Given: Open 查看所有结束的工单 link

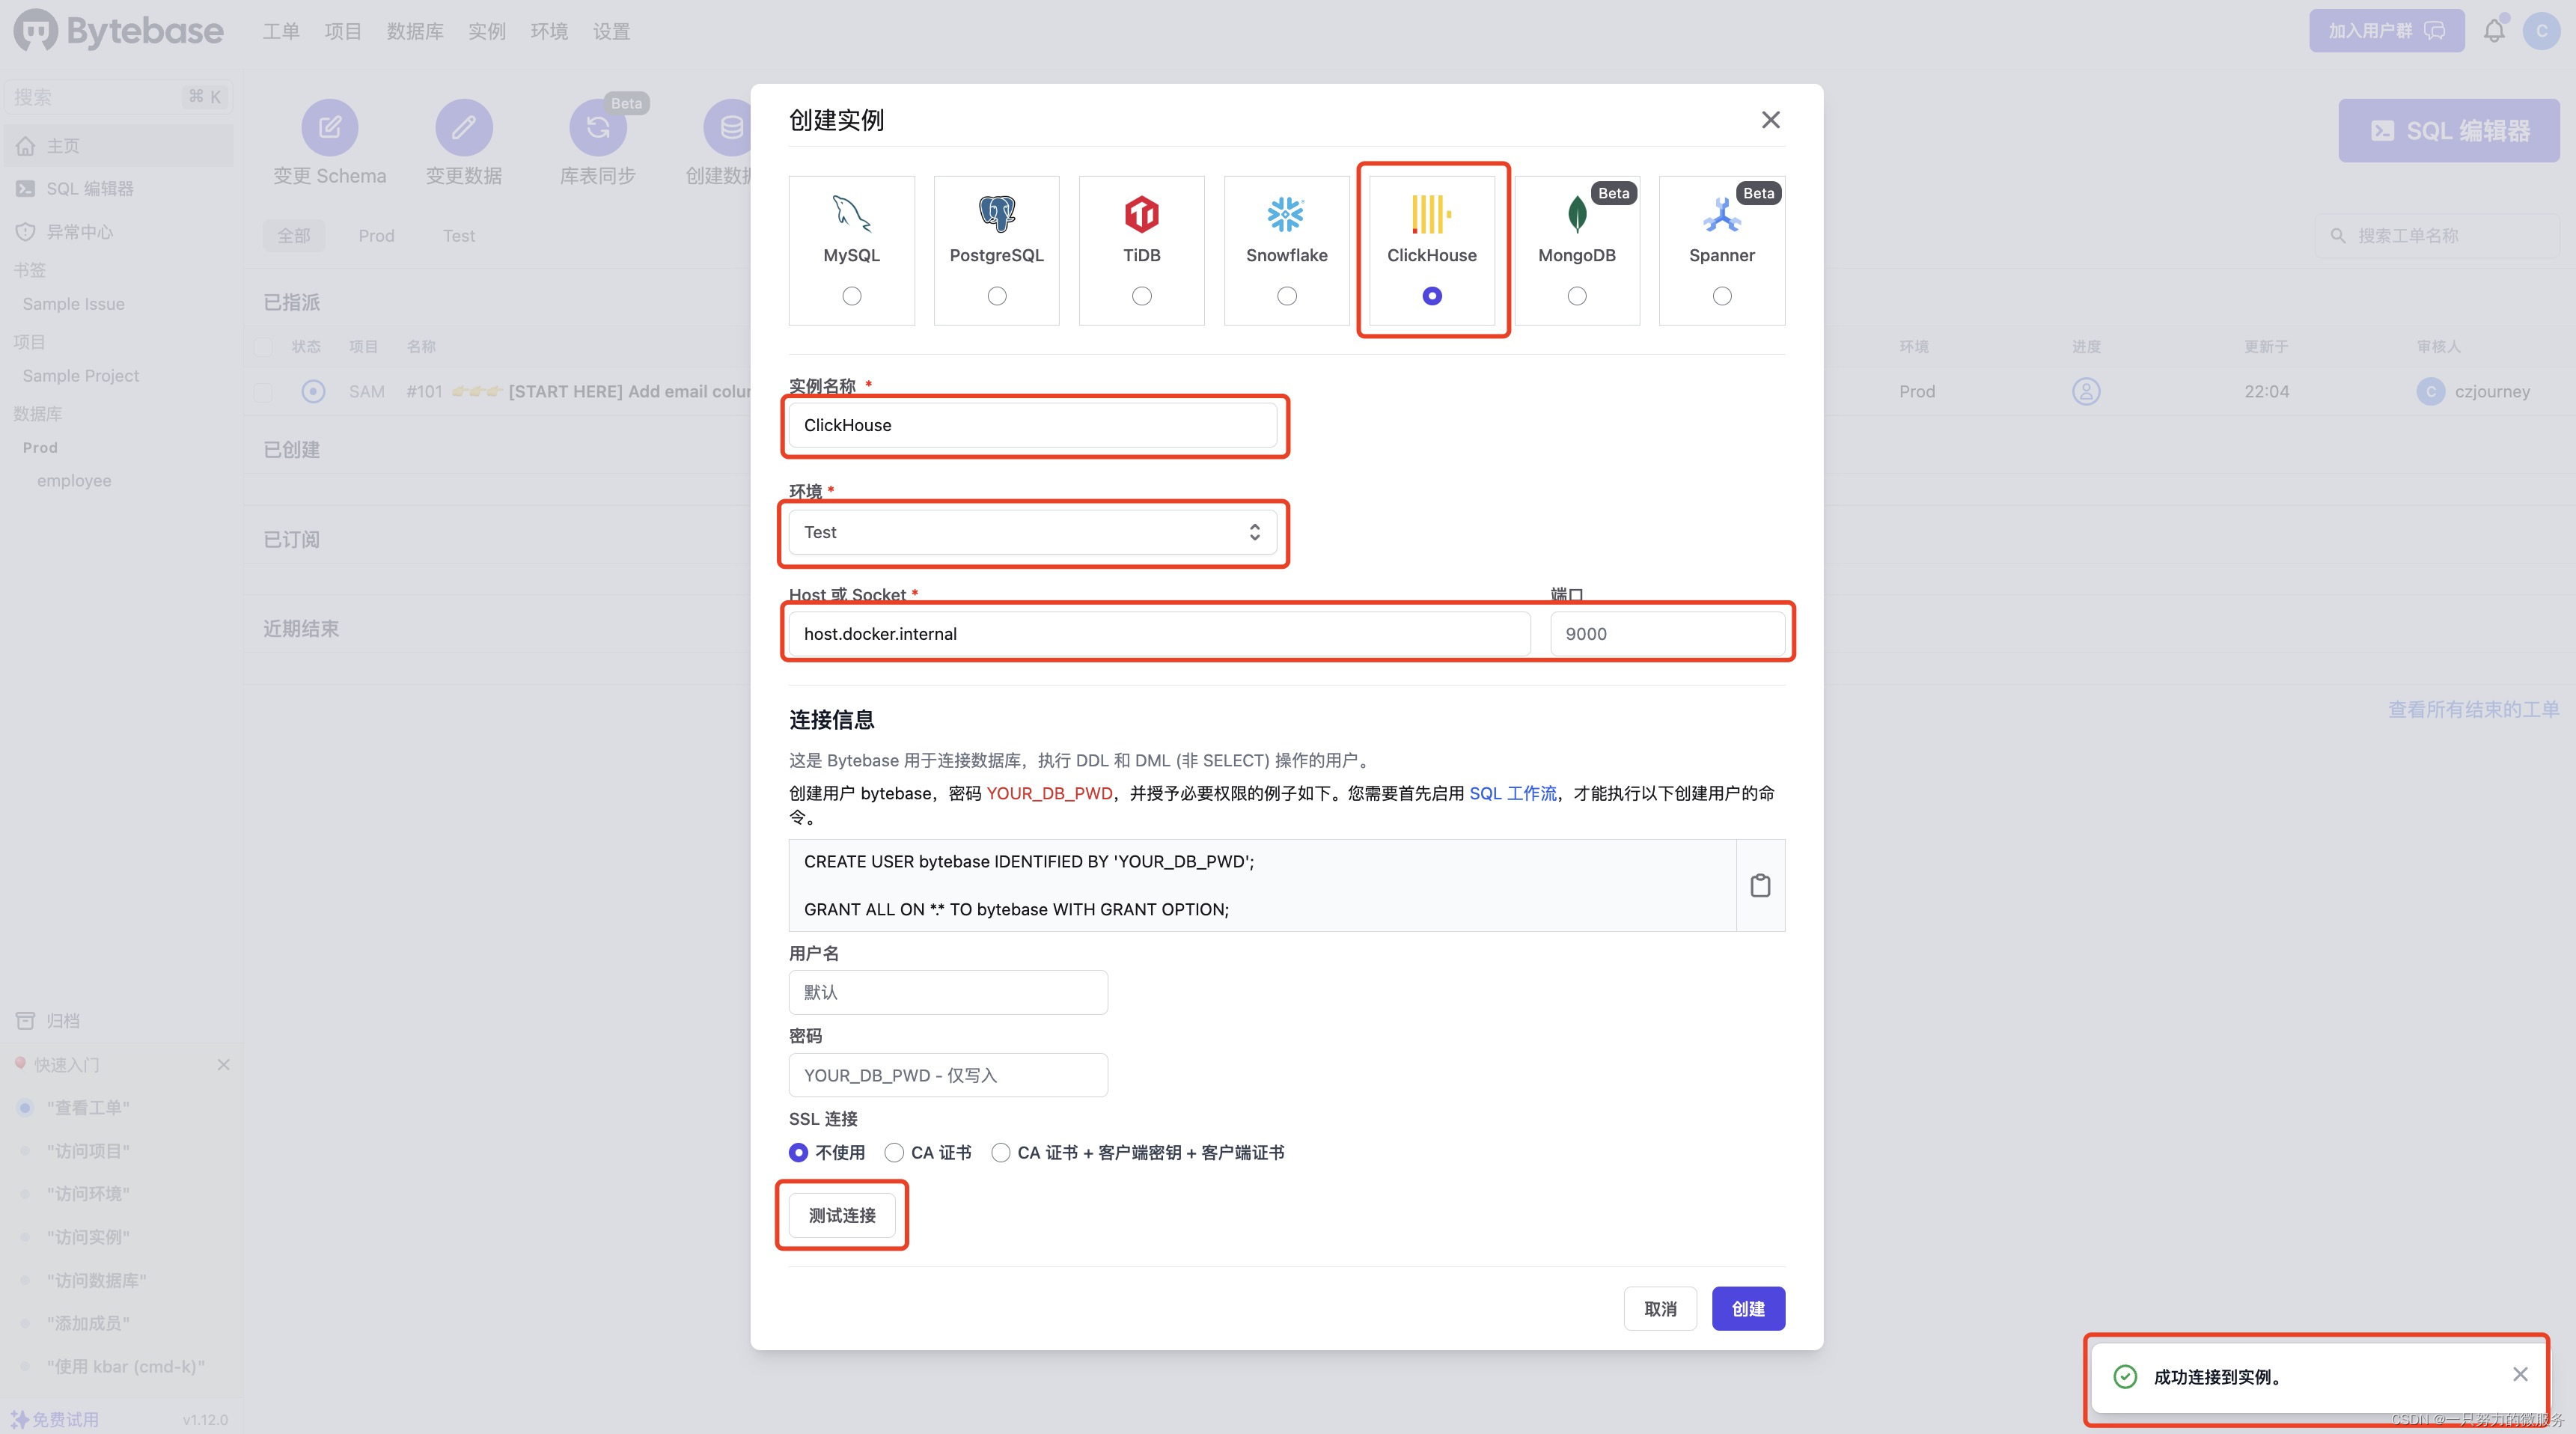Looking at the screenshot, I should pos(2474,709).
